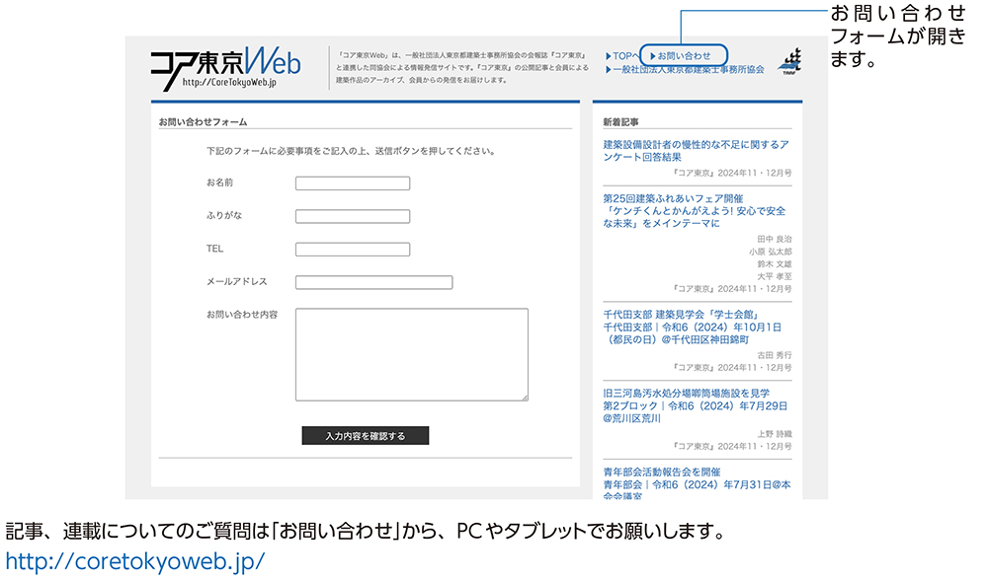Screen dimensions: 988x582
Task: Click the コア東京Web site logo
Action: [x=225, y=66]
